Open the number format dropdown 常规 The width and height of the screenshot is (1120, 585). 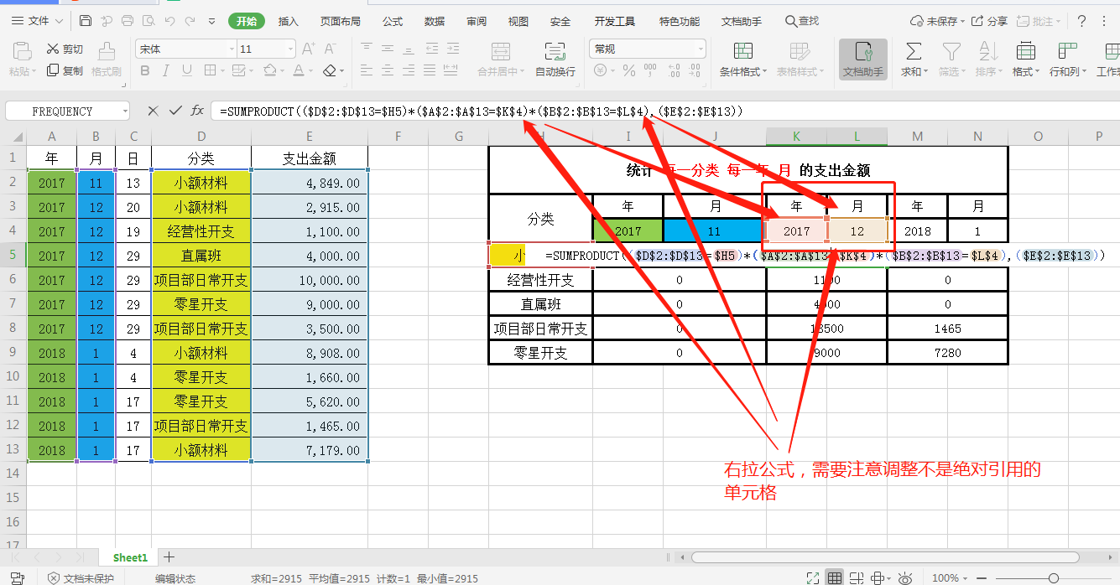click(700, 49)
